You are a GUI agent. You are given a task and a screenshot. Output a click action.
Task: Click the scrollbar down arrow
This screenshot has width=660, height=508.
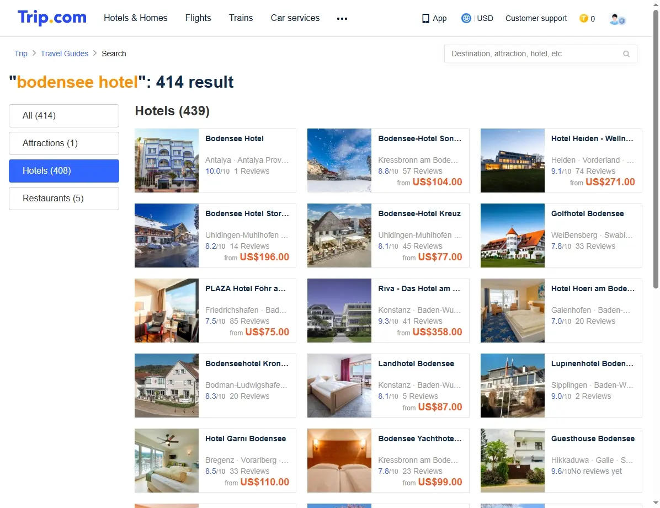tap(656, 503)
